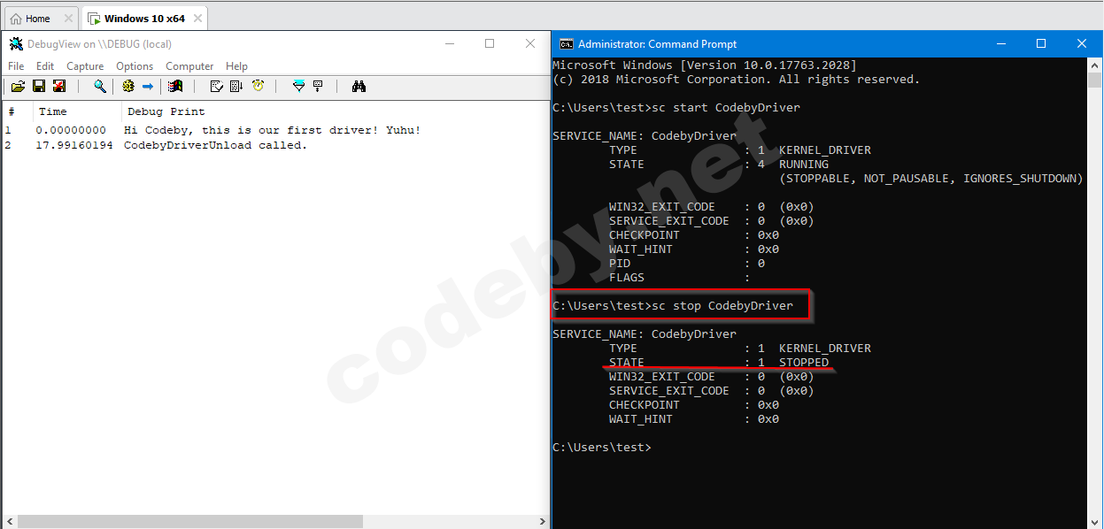Click Command Prompt scrollbar up arrow
Image resolution: width=1104 pixels, height=529 pixels.
coord(1095,65)
